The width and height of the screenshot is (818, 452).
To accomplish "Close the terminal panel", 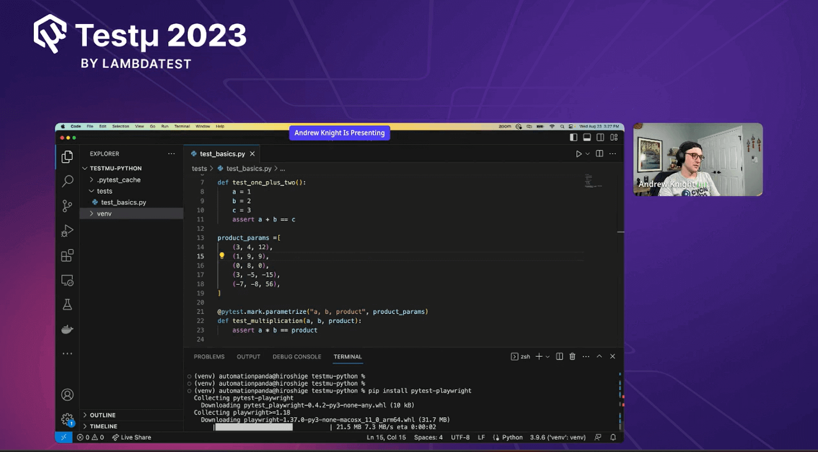I will pos(612,356).
